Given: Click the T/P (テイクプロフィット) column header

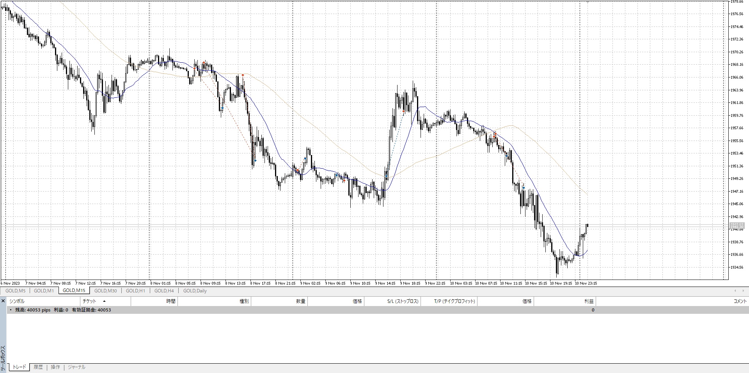Looking at the screenshot, I should tap(454, 301).
